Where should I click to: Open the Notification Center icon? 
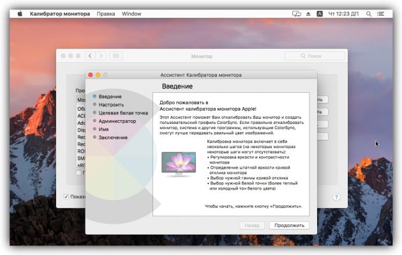tap(380, 14)
